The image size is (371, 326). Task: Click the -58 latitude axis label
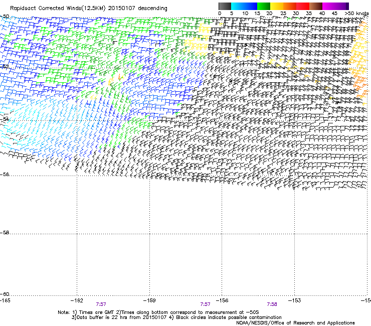(x=5, y=233)
